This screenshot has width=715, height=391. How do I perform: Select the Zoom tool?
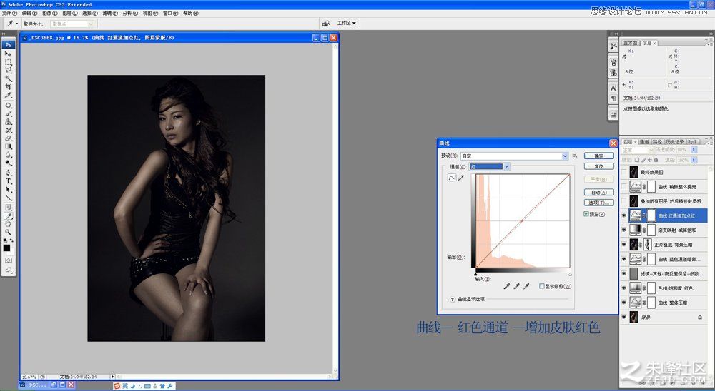(8, 232)
